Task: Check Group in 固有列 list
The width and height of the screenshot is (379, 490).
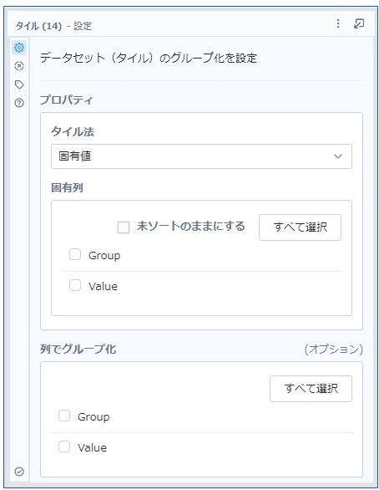Action: pyautogui.click(x=75, y=255)
